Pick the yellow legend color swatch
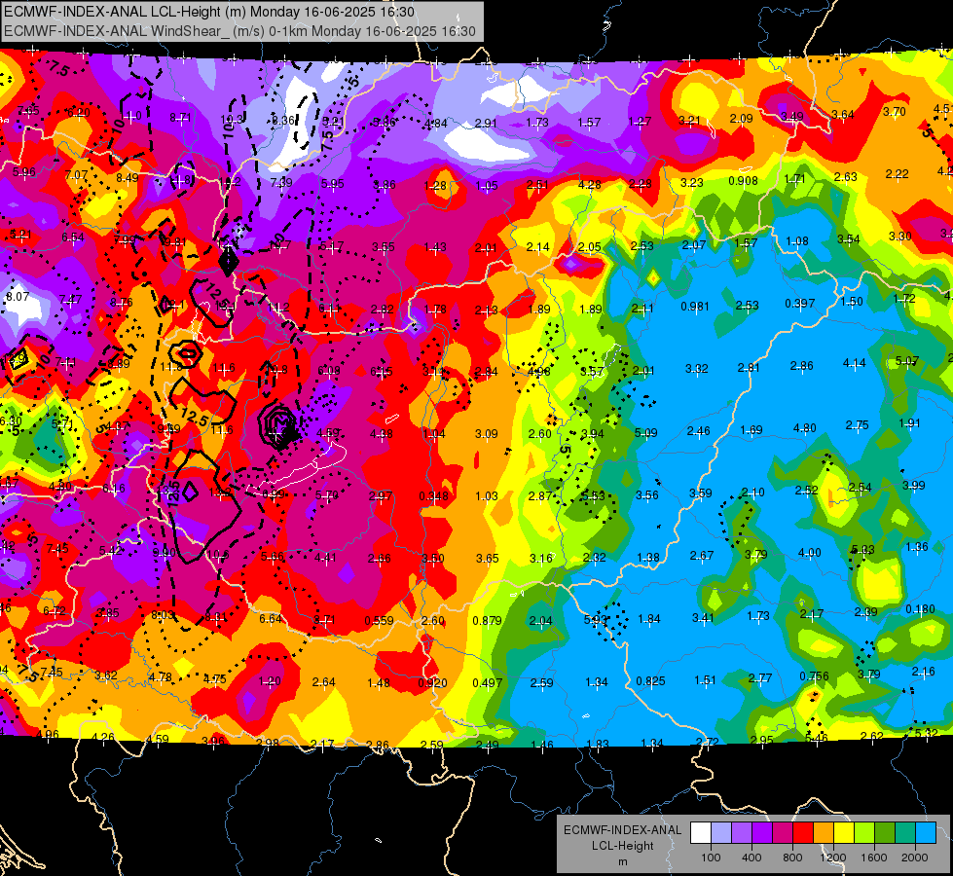The height and width of the screenshot is (876, 953). pos(844,832)
